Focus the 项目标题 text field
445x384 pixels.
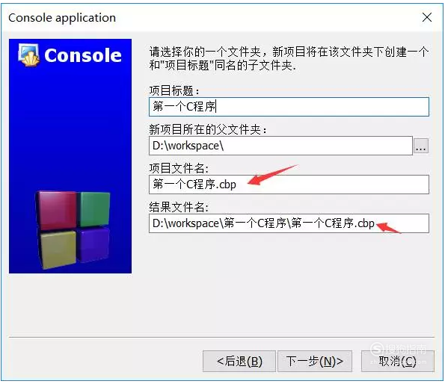click(x=289, y=107)
